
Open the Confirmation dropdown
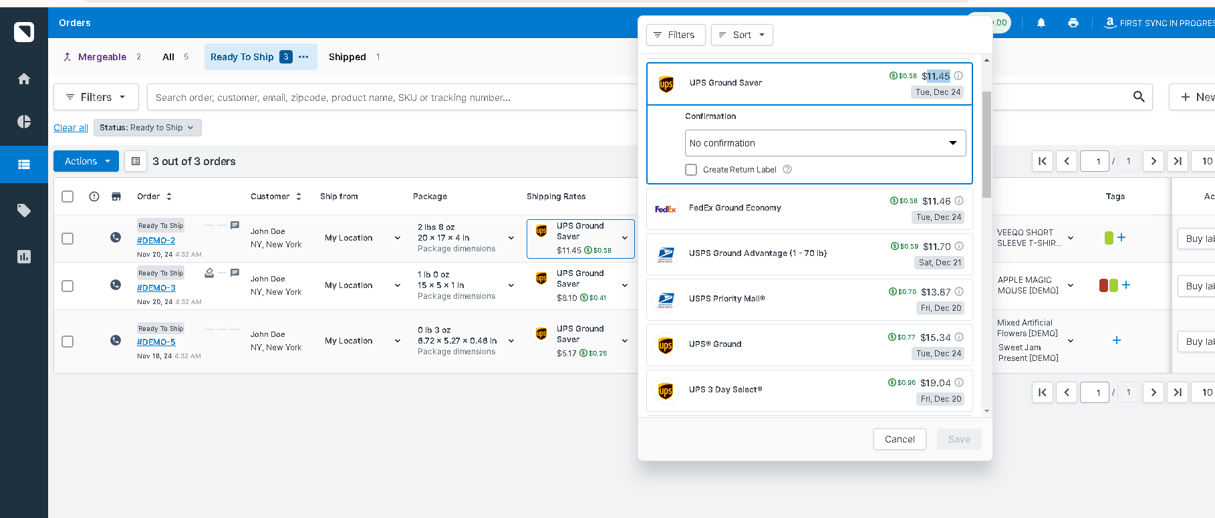click(825, 143)
